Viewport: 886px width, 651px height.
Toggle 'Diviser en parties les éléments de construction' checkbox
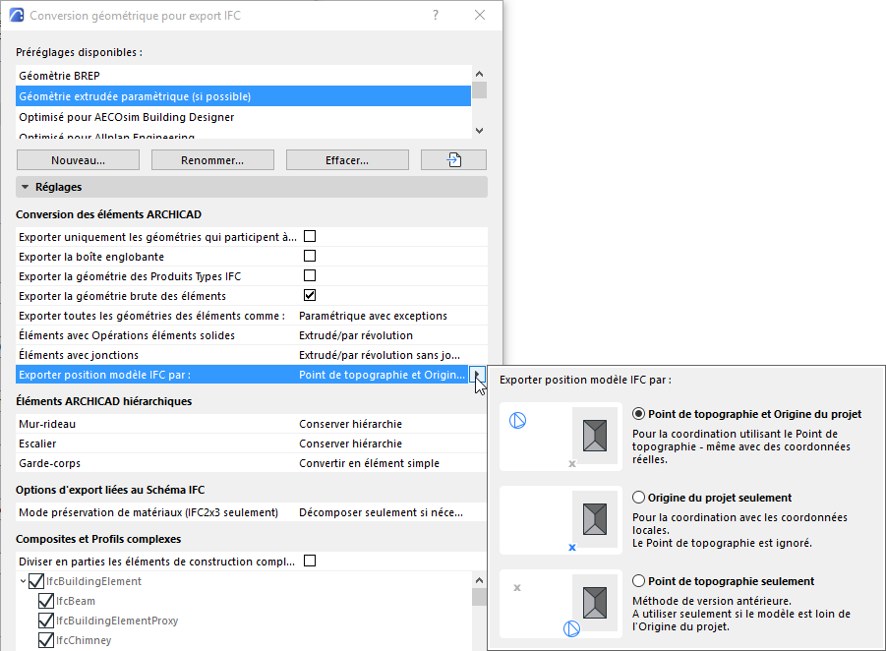(310, 561)
